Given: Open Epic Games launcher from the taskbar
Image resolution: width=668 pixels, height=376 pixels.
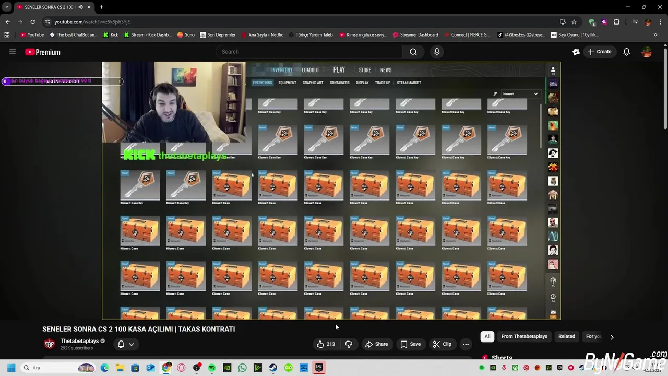Looking at the screenshot, I should pos(319,368).
